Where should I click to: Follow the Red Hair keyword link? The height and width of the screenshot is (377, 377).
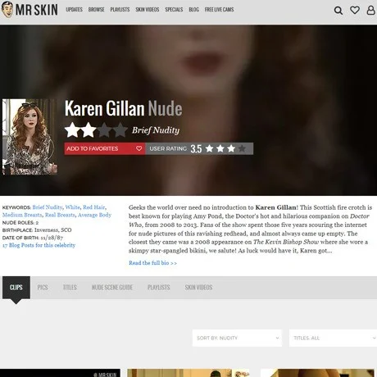[93, 207]
